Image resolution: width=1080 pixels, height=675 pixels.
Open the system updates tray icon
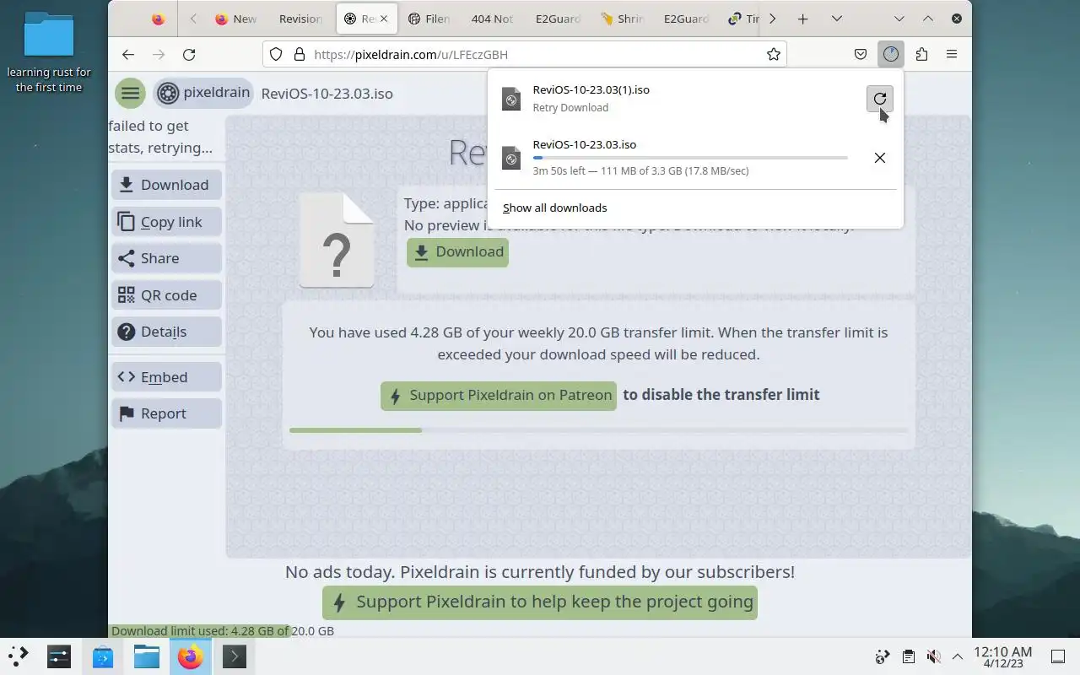click(883, 656)
